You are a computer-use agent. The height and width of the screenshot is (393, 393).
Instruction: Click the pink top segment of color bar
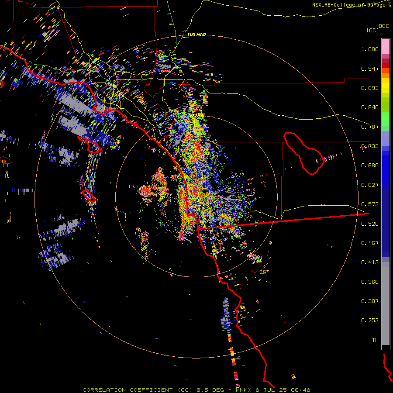pyautogui.click(x=386, y=47)
